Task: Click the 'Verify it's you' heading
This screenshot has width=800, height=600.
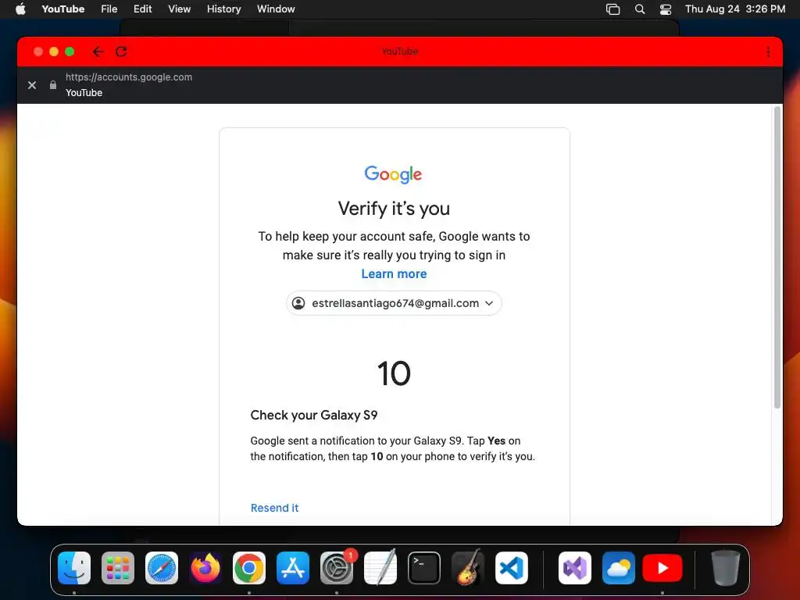Action: point(394,208)
